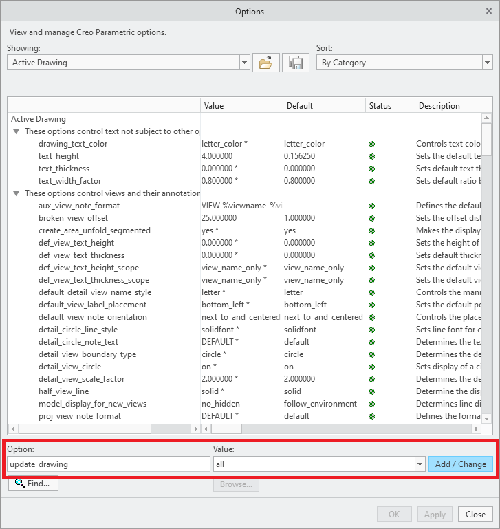The height and width of the screenshot is (529, 500).
Task: Click the Option field containing update_drawing
Action: point(108,464)
